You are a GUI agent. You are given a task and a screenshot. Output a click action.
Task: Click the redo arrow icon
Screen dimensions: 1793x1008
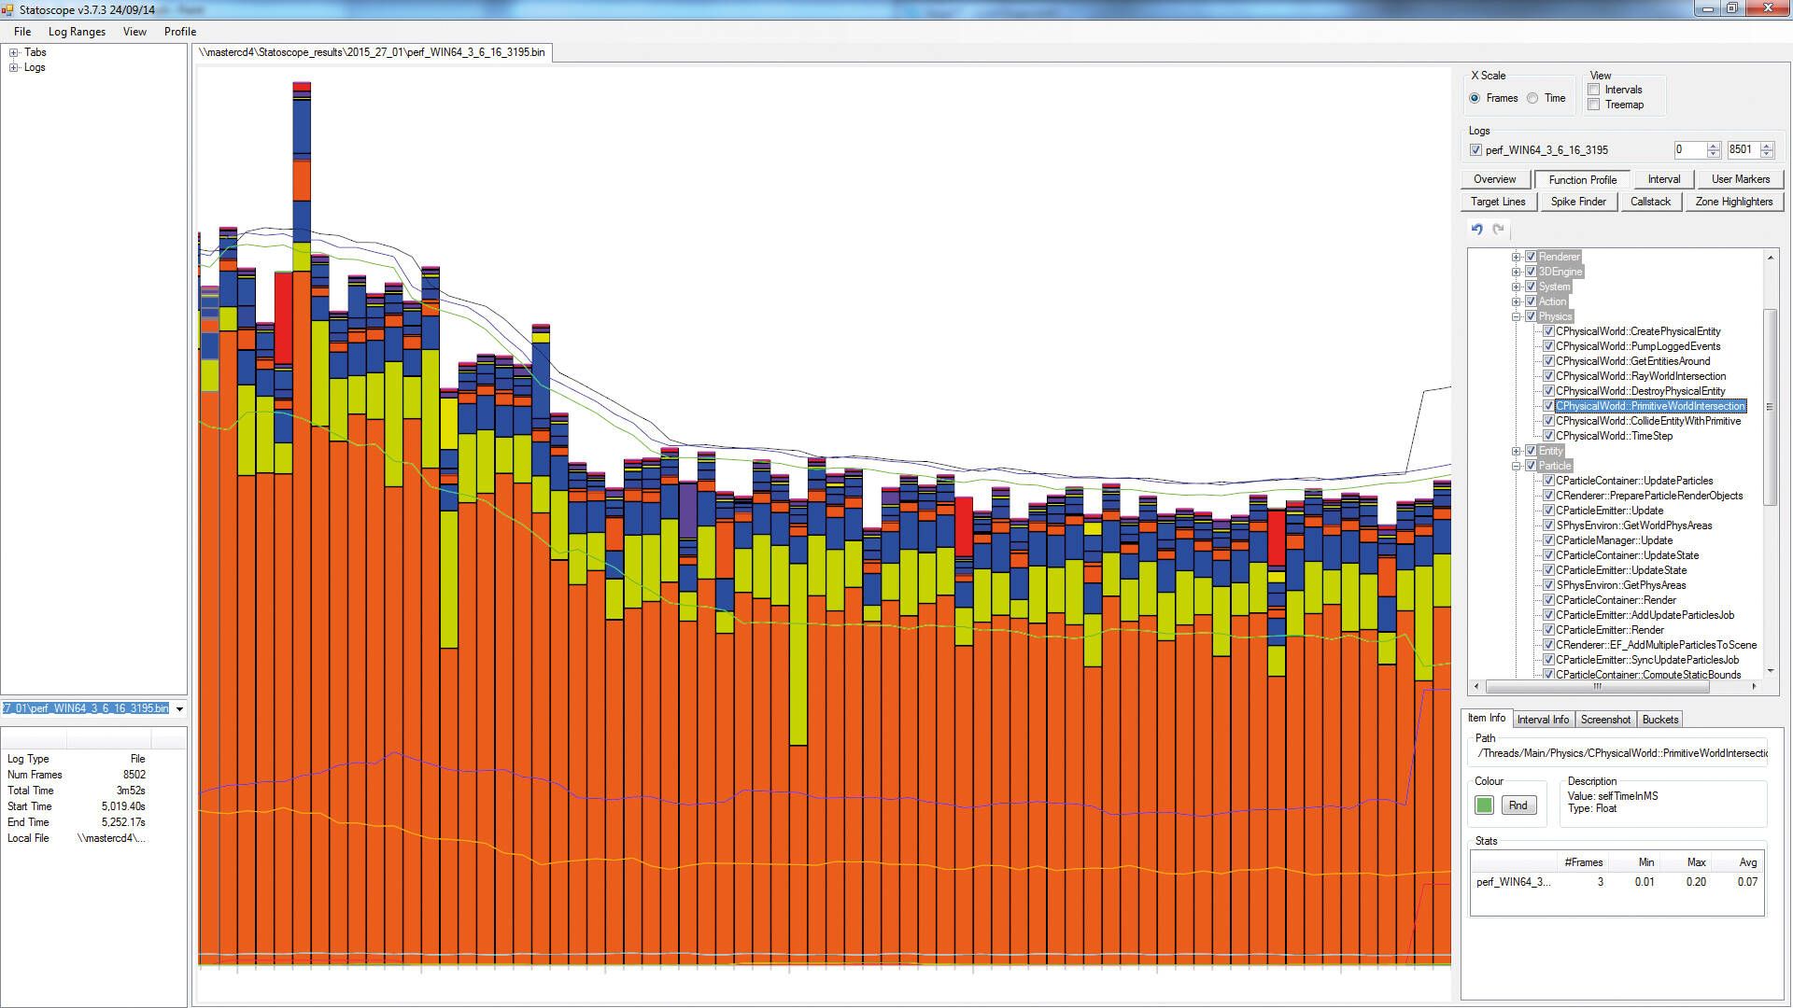click(1499, 230)
